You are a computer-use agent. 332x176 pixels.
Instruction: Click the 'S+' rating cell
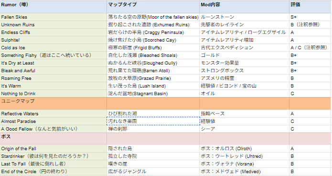coord(311,17)
